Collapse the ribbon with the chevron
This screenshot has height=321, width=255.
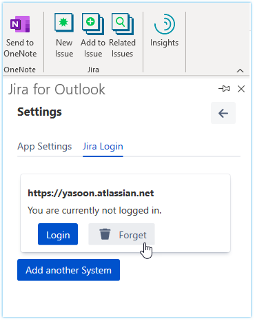pos(240,70)
